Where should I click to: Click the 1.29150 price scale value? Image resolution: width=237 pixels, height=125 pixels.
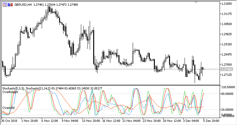coord(227,44)
